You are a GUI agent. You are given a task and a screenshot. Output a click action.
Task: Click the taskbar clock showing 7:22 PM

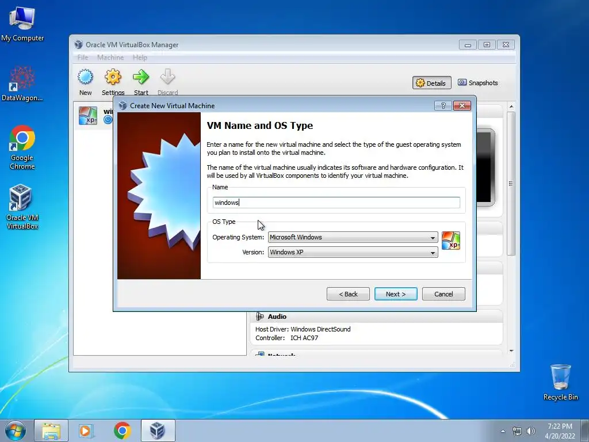560,431
